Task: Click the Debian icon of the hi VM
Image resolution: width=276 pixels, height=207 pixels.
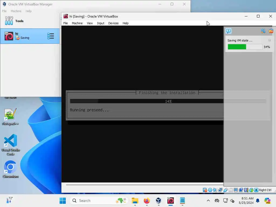Action: pos(9,36)
